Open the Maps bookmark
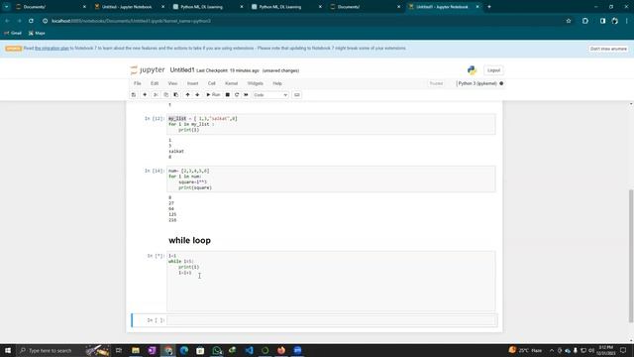This screenshot has height=357, width=634. pos(37,33)
